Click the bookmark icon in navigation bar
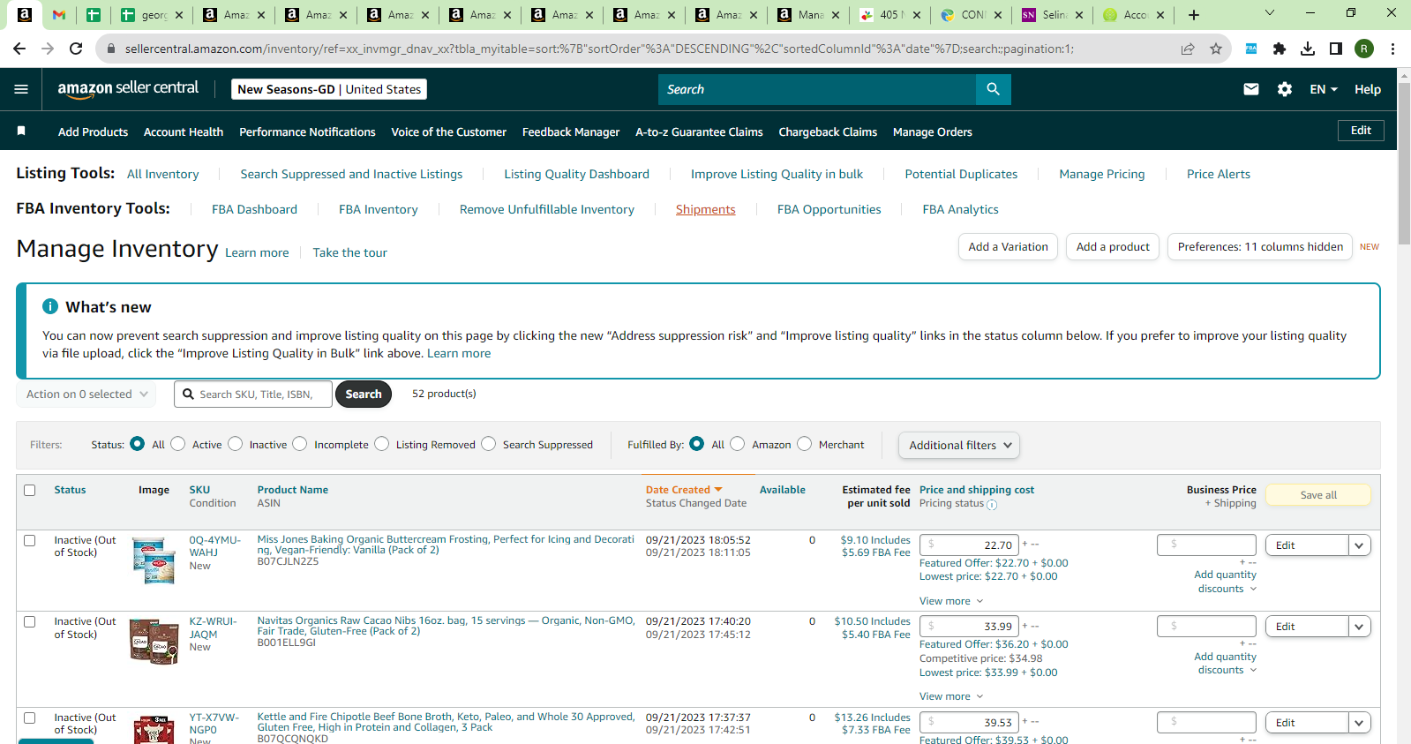 coord(21,132)
